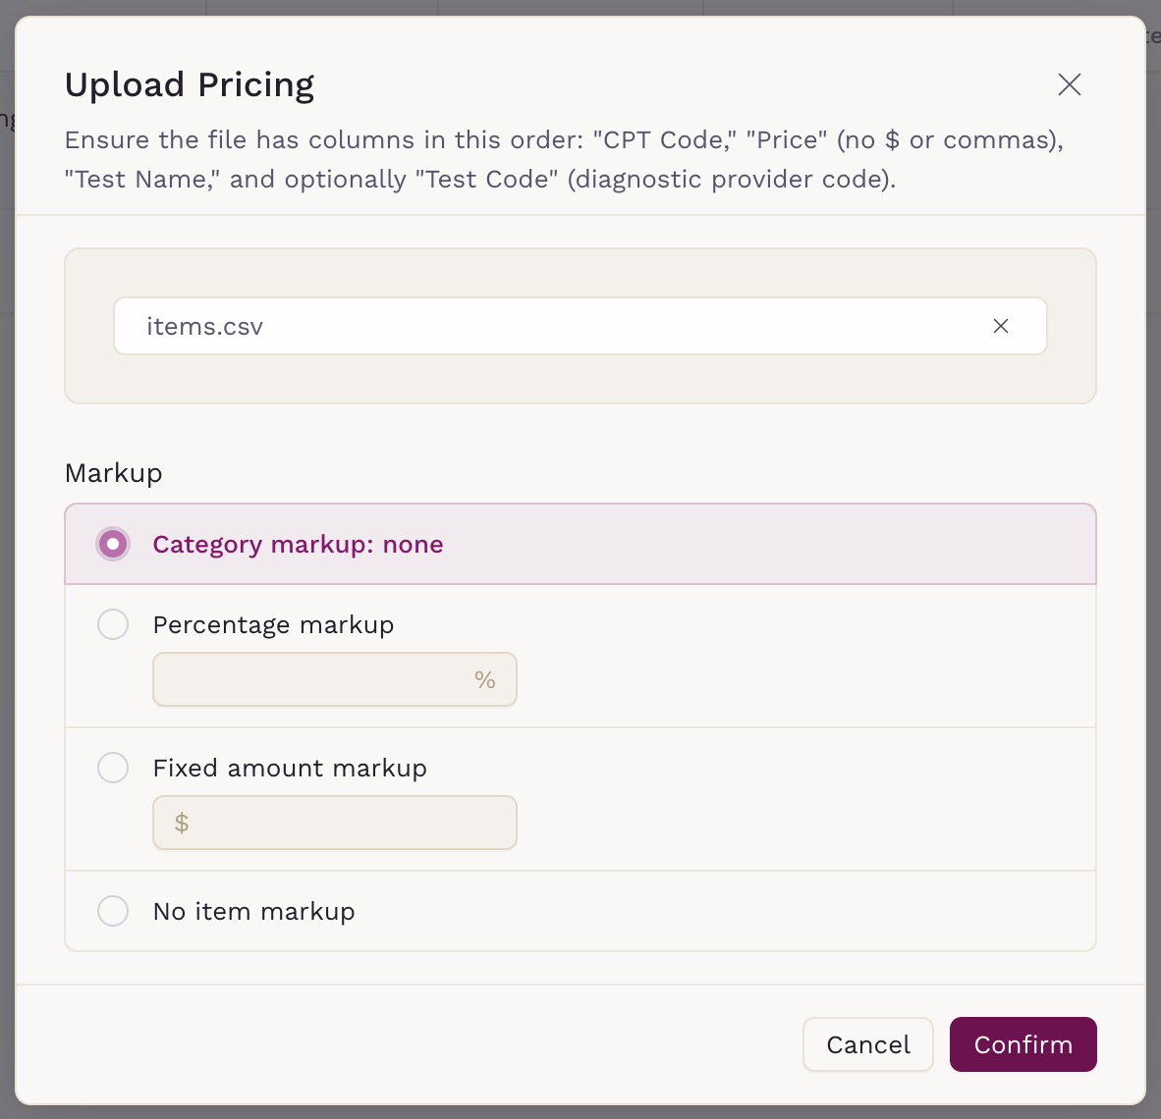Viewport: 1161px width, 1119px height.
Task: Click the "Upload Pricing" dialog title
Action: click(x=190, y=84)
